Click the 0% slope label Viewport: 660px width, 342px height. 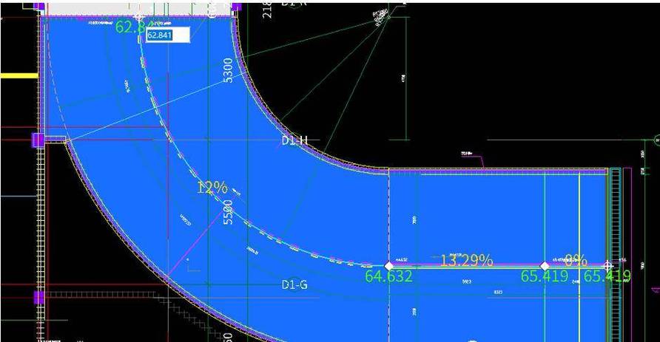(576, 260)
